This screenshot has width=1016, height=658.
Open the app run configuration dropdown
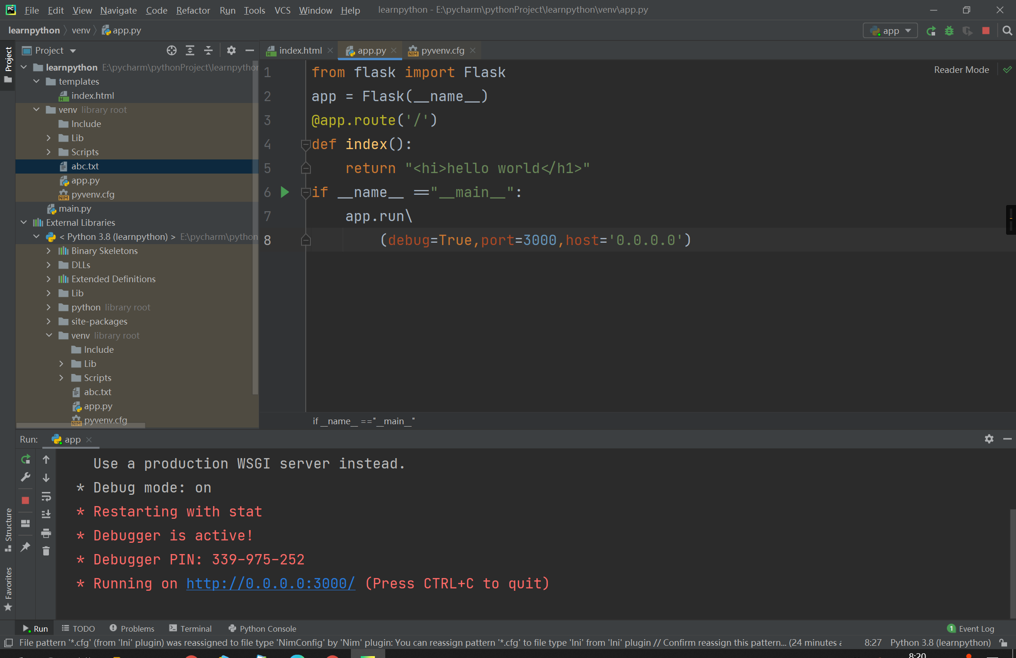point(890,31)
